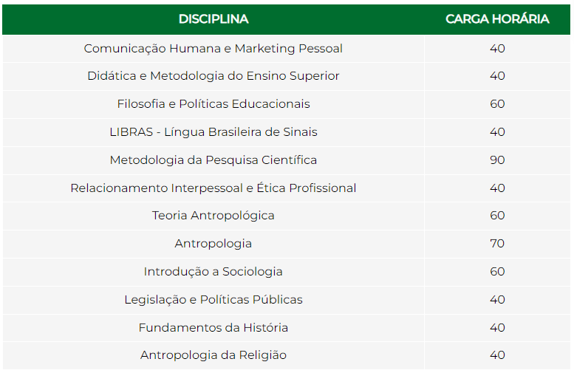Select the 60 hours cell for Filosofia
This screenshot has width=574, height=373.
[497, 104]
